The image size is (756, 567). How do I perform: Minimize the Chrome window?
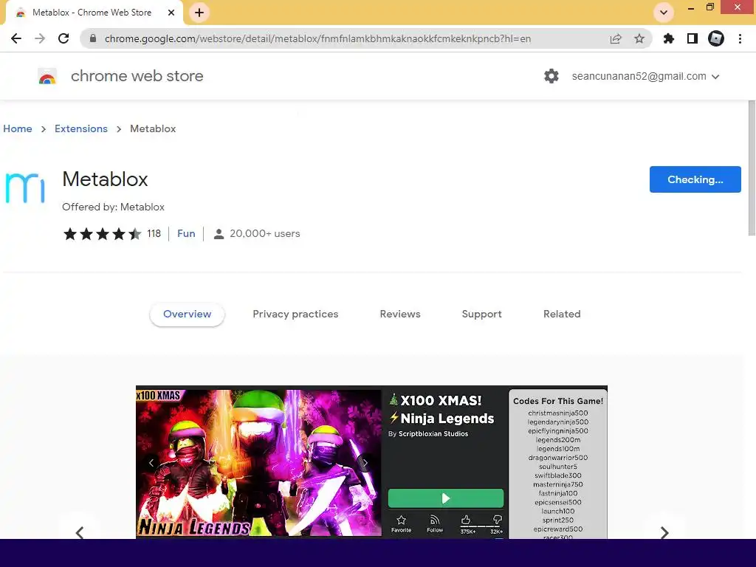[x=691, y=7]
